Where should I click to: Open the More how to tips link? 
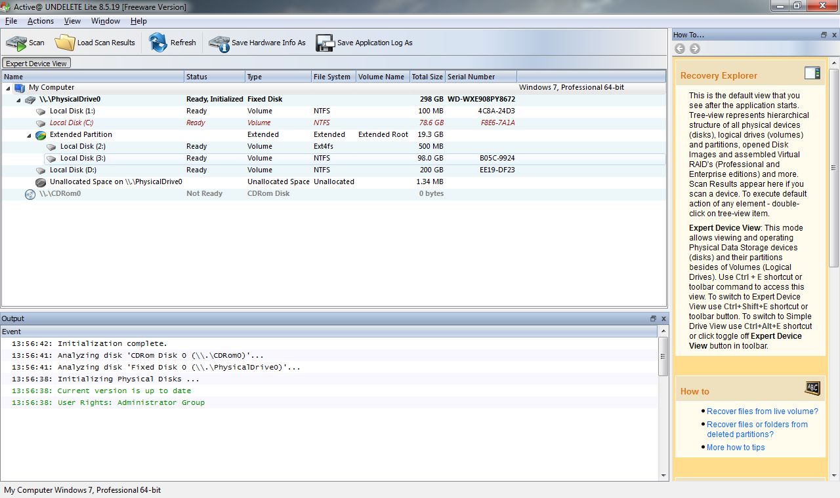pyautogui.click(x=735, y=448)
